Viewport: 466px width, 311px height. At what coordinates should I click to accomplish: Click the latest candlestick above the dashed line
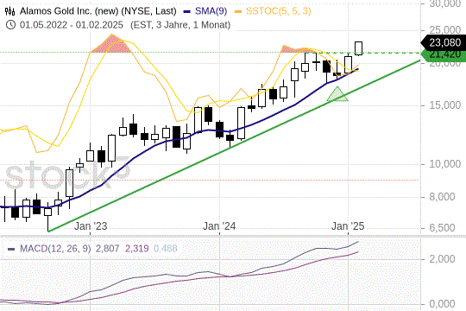tap(359, 48)
